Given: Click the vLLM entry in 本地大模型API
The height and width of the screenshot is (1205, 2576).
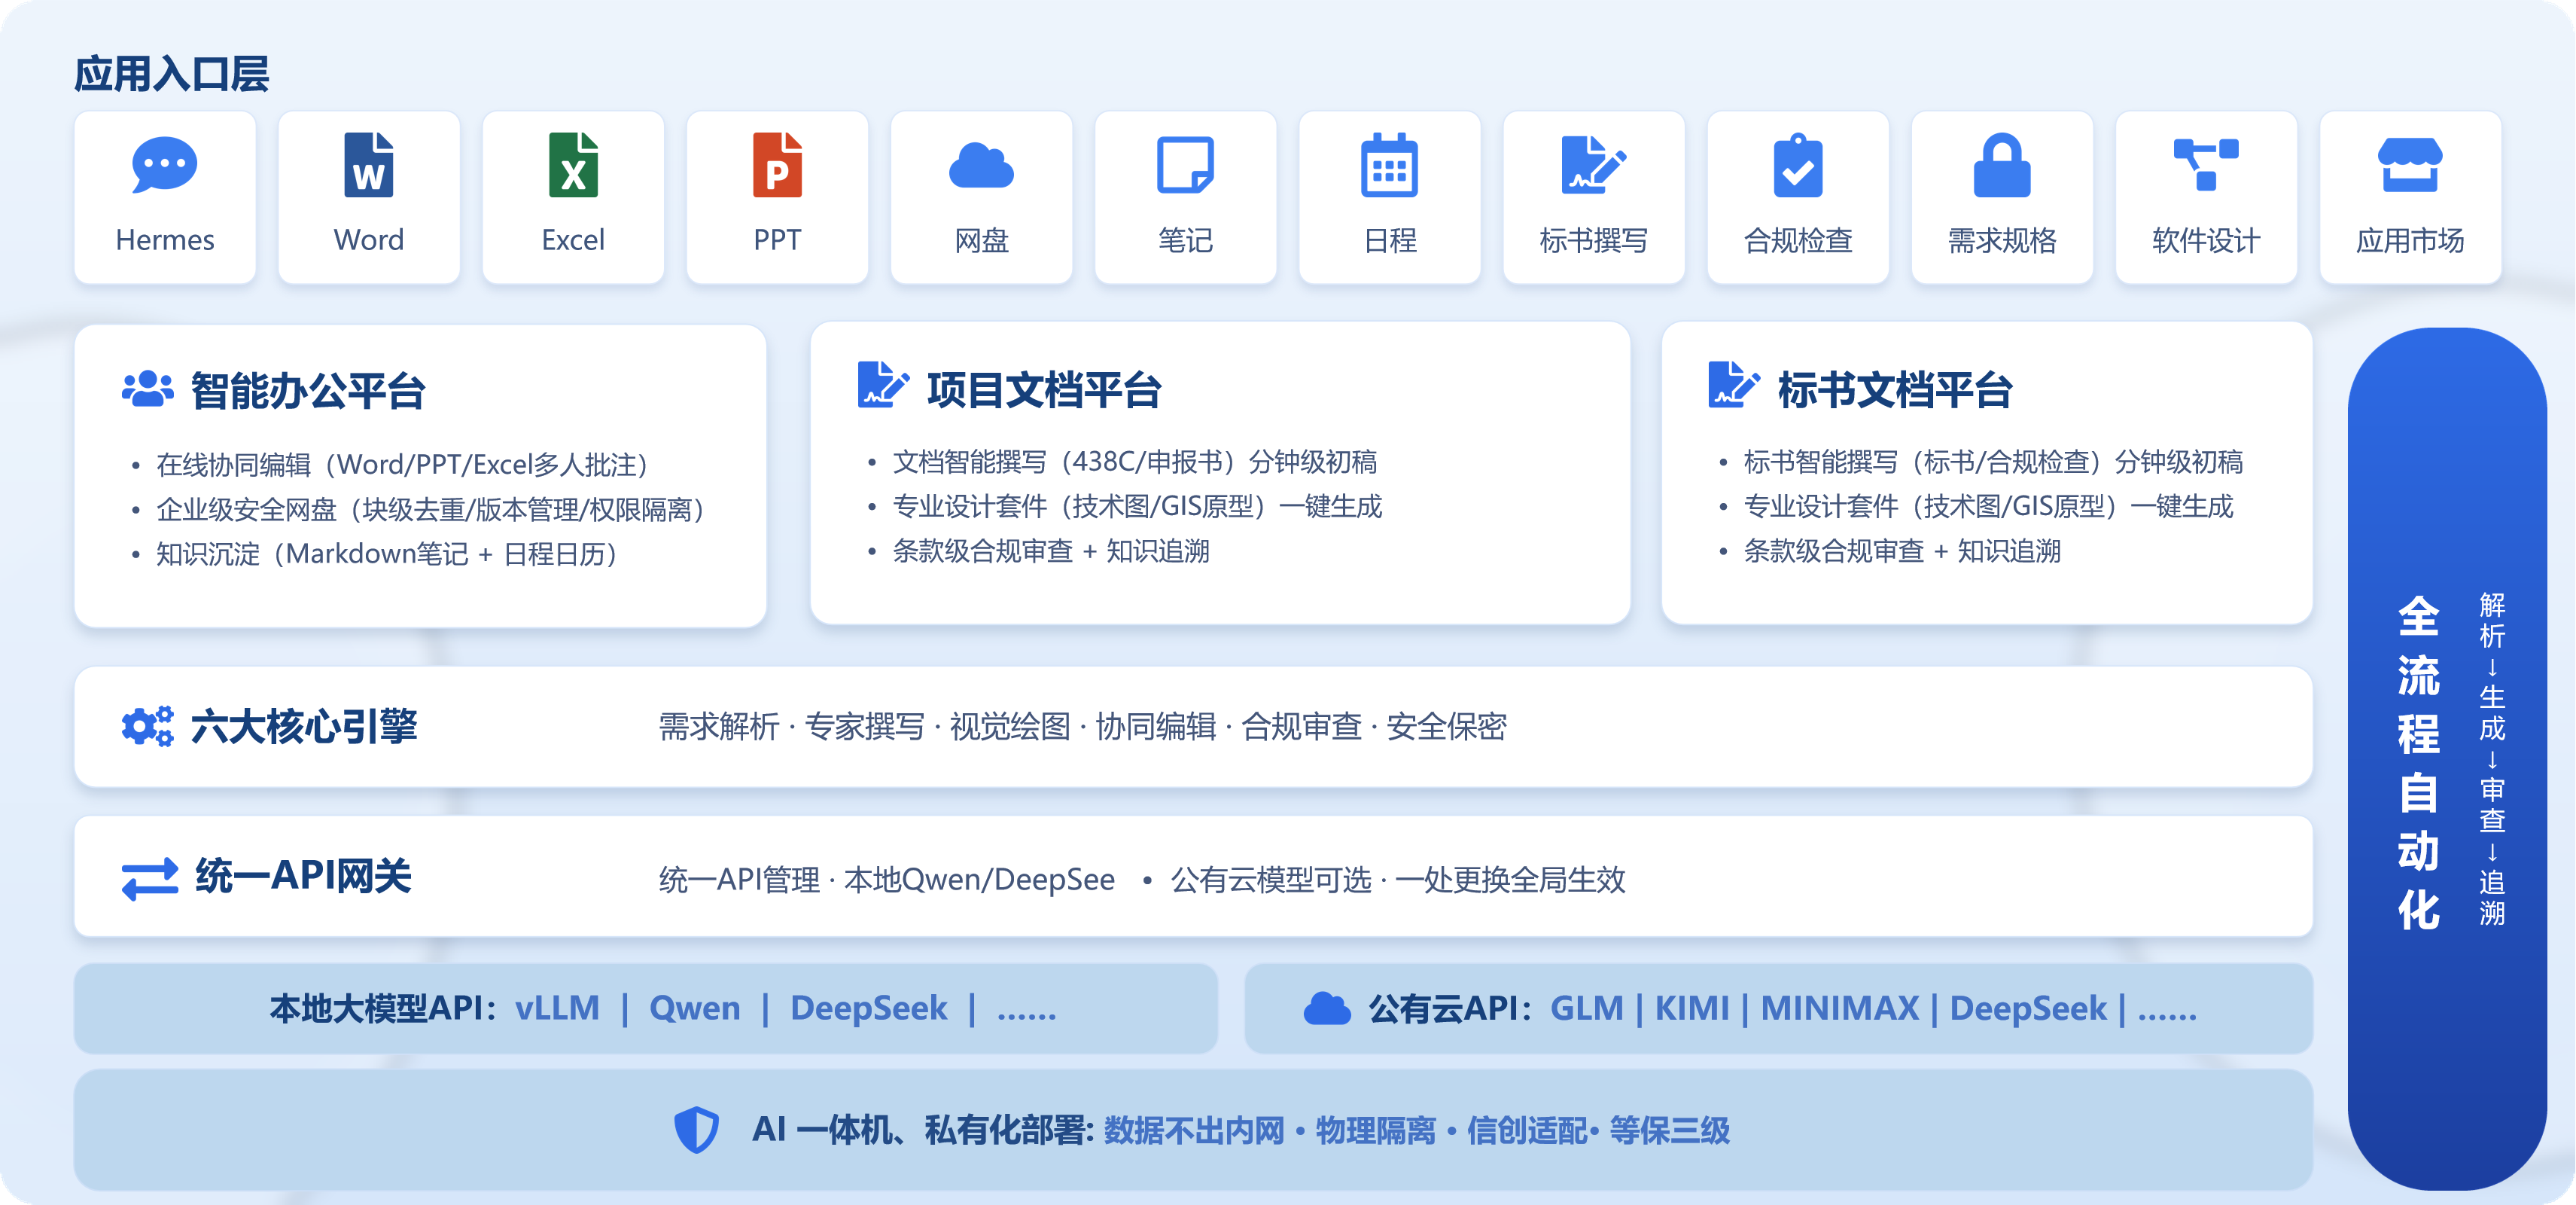Looking at the screenshot, I should click(x=557, y=1008).
